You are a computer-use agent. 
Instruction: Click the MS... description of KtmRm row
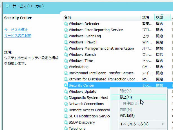(147, 79)
